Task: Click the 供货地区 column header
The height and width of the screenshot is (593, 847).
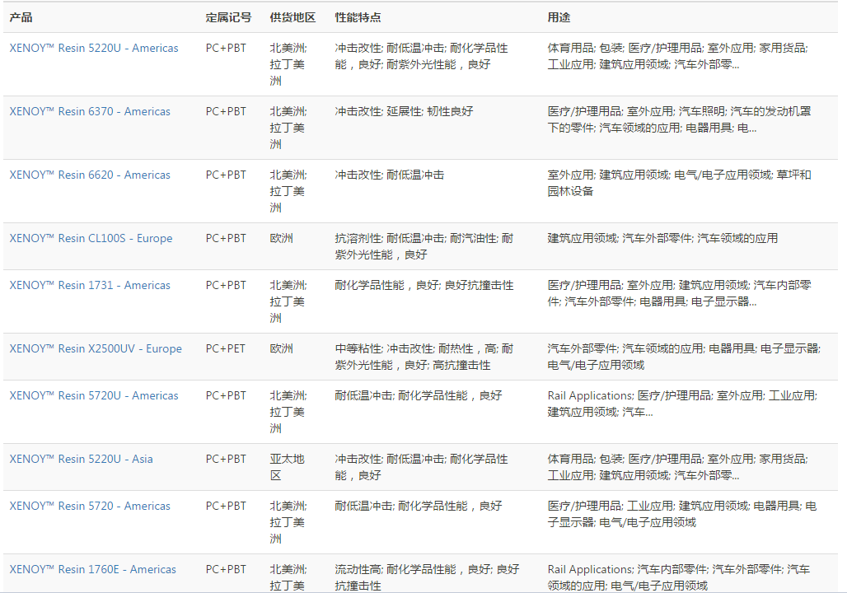Action: (x=292, y=18)
